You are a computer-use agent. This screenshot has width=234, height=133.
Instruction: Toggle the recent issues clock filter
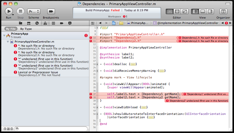pos(5,129)
